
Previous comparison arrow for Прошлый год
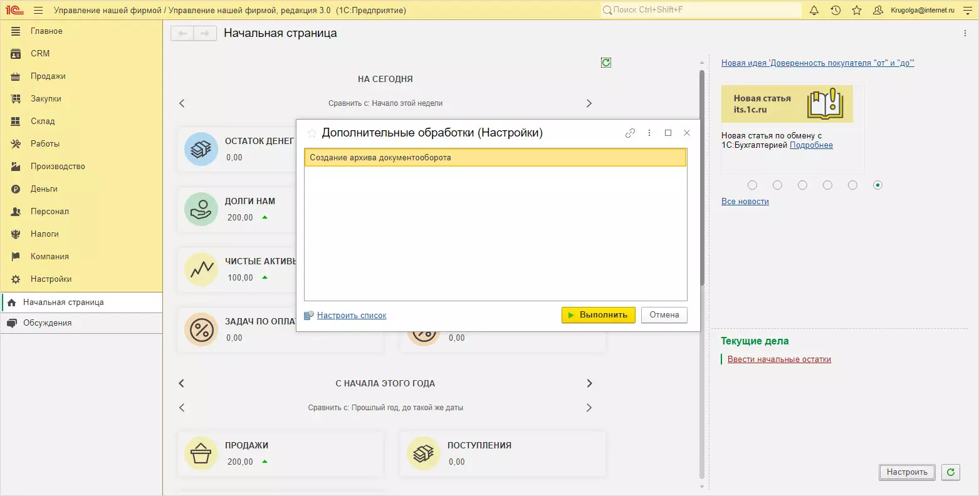point(182,408)
